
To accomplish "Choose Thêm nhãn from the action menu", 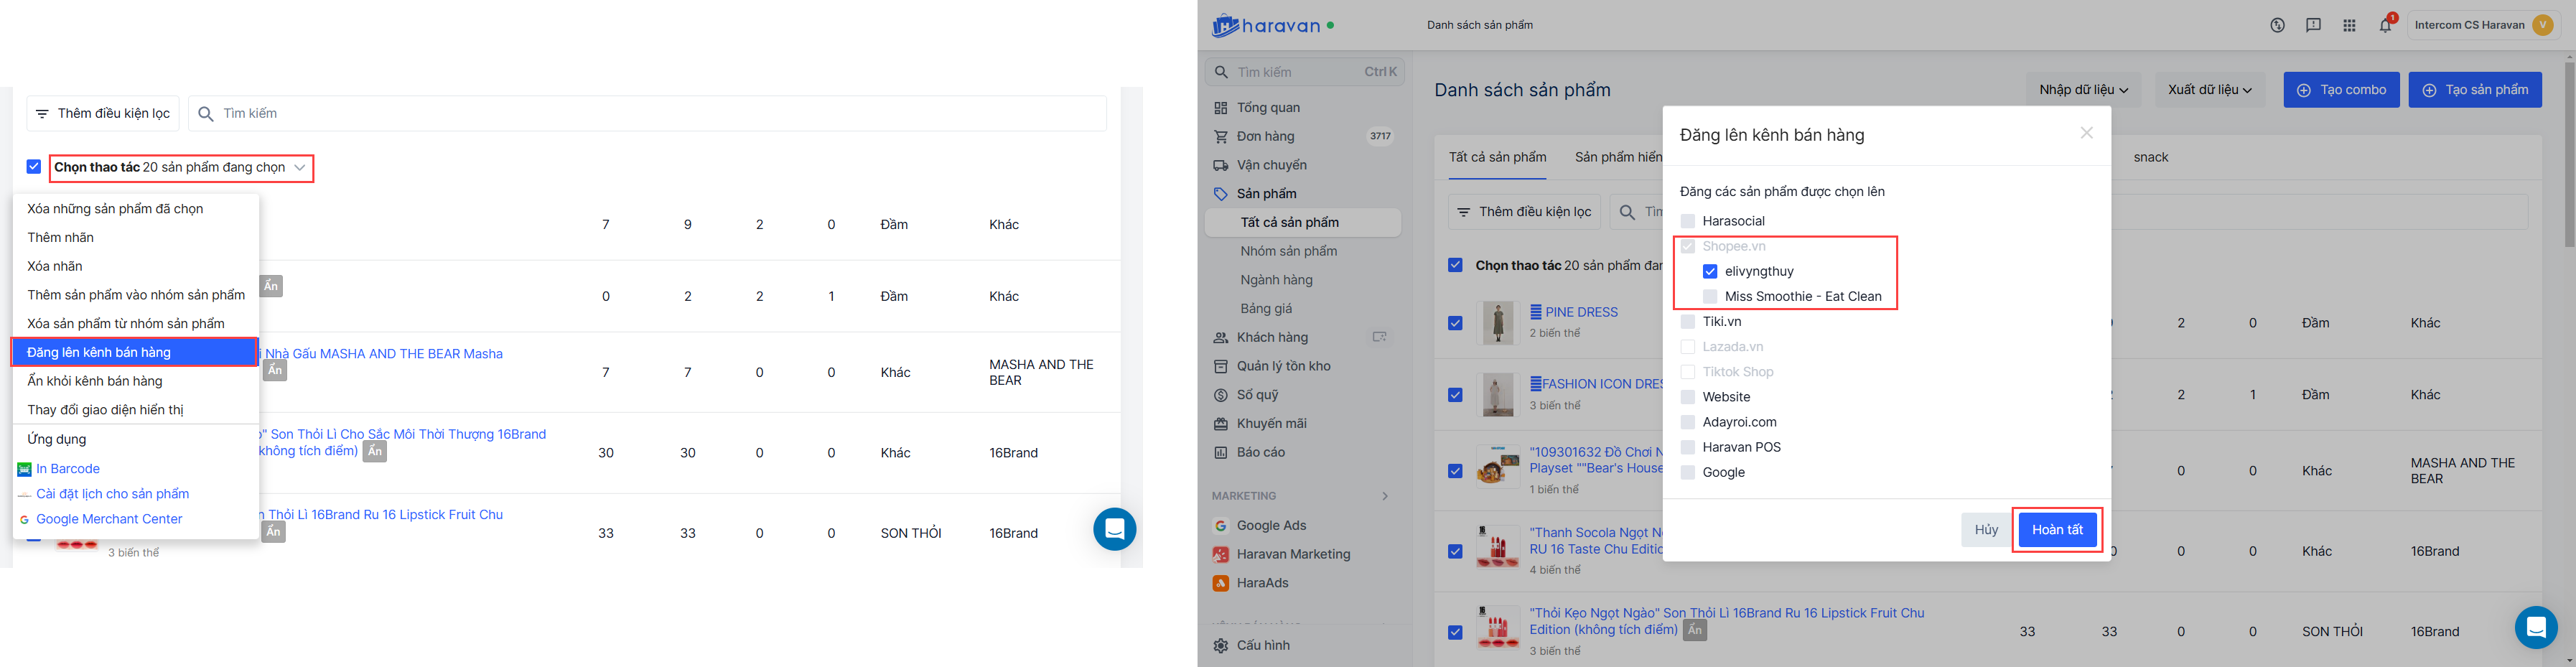I will coord(61,238).
